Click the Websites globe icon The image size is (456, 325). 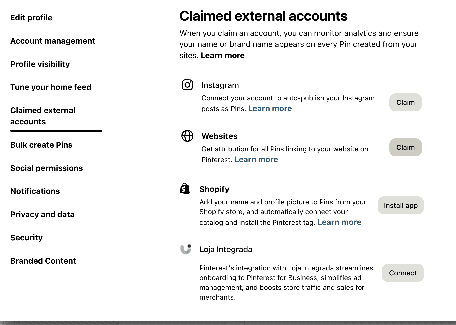[x=187, y=136]
